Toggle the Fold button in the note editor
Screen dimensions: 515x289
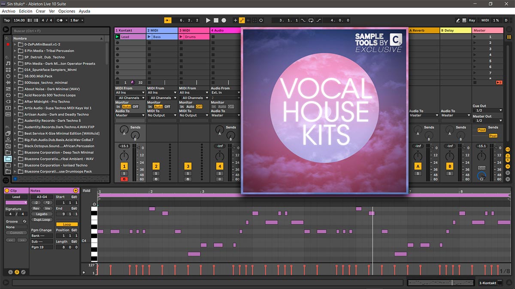pos(87,191)
